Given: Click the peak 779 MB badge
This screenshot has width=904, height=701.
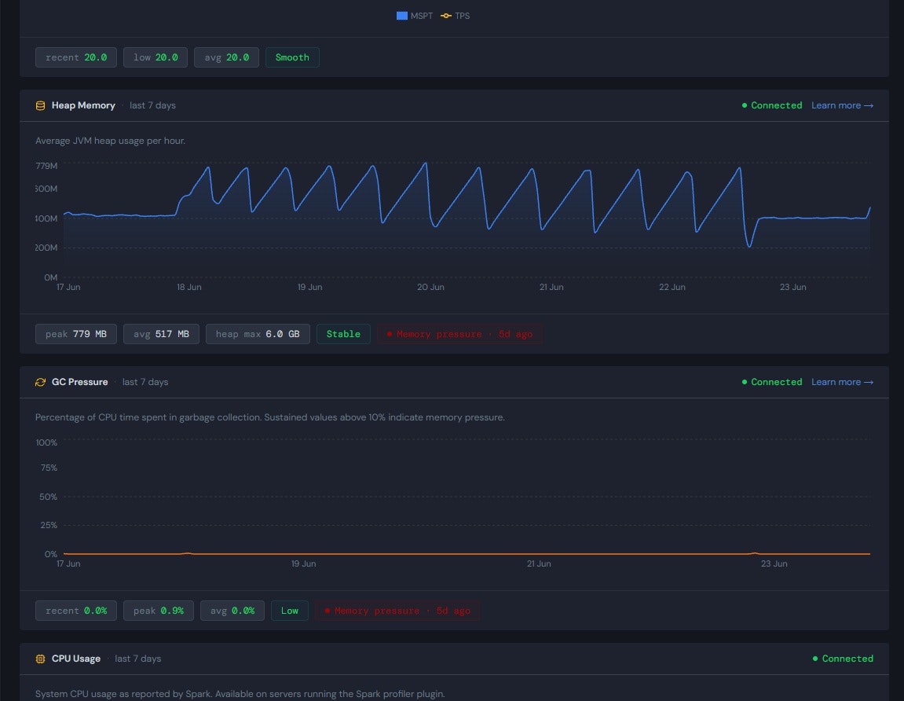Looking at the screenshot, I should [76, 334].
